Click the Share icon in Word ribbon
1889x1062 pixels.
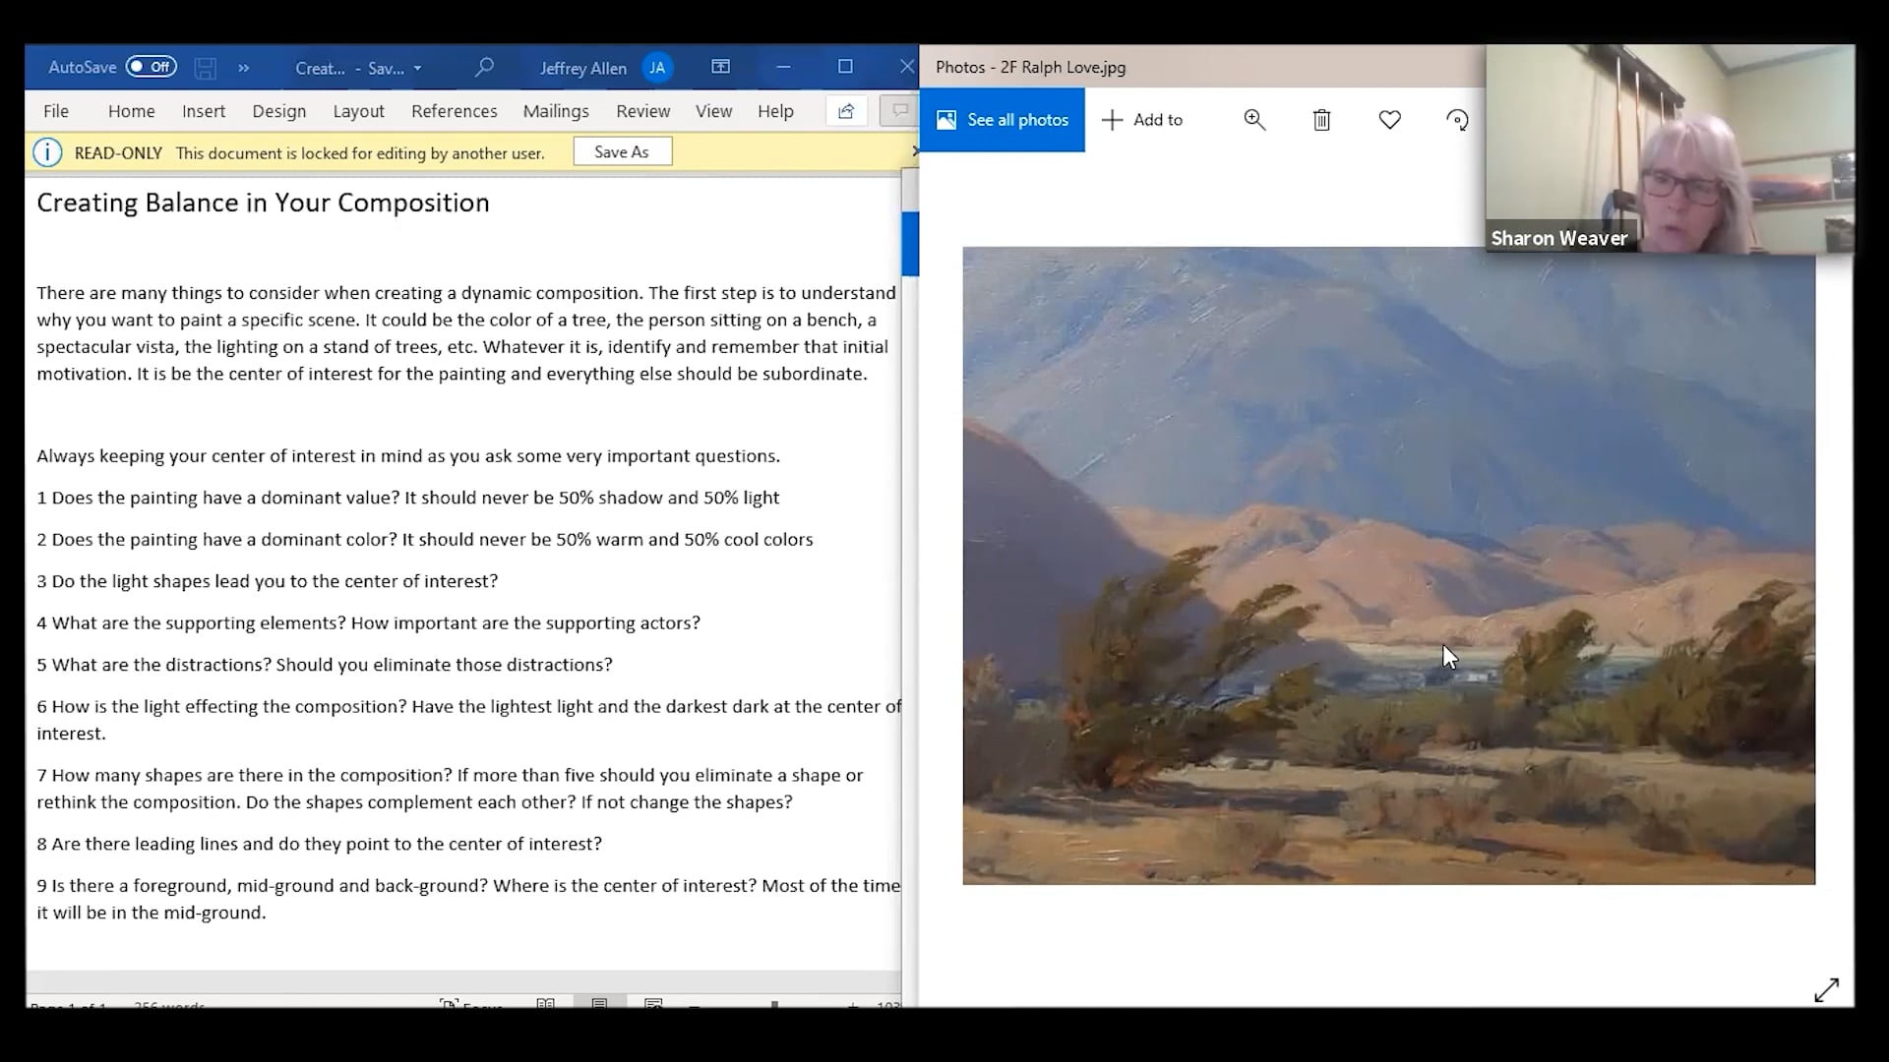[x=846, y=111]
